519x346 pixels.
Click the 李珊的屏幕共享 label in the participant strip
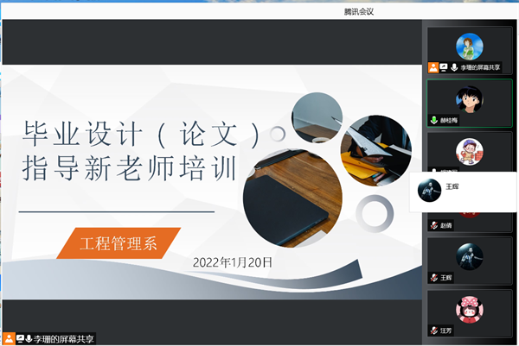tap(480, 67)
